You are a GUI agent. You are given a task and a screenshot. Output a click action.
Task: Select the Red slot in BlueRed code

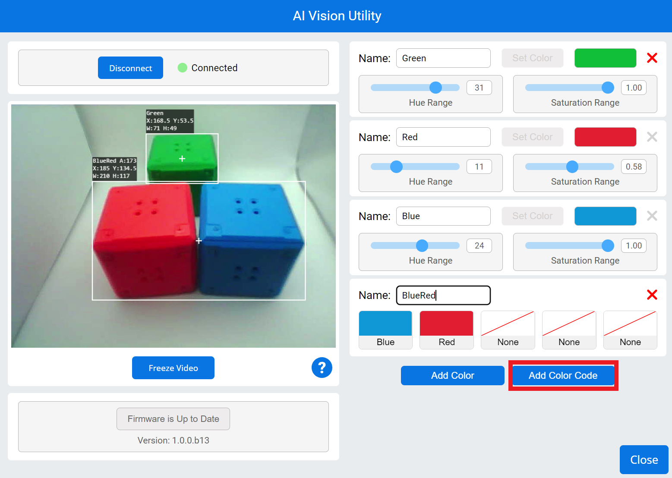click(x=447, y=330)
